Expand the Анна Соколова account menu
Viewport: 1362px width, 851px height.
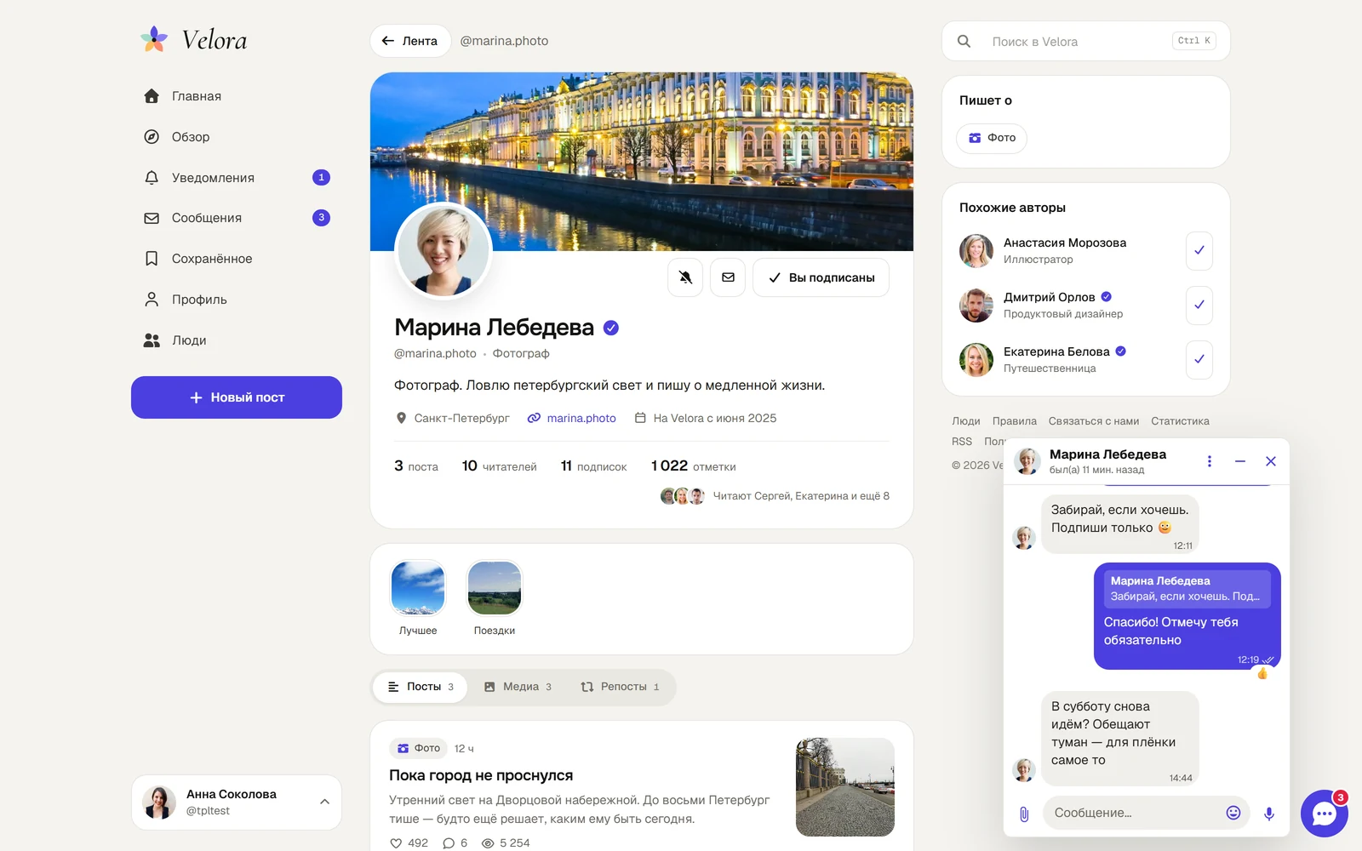tap(237, 802)
